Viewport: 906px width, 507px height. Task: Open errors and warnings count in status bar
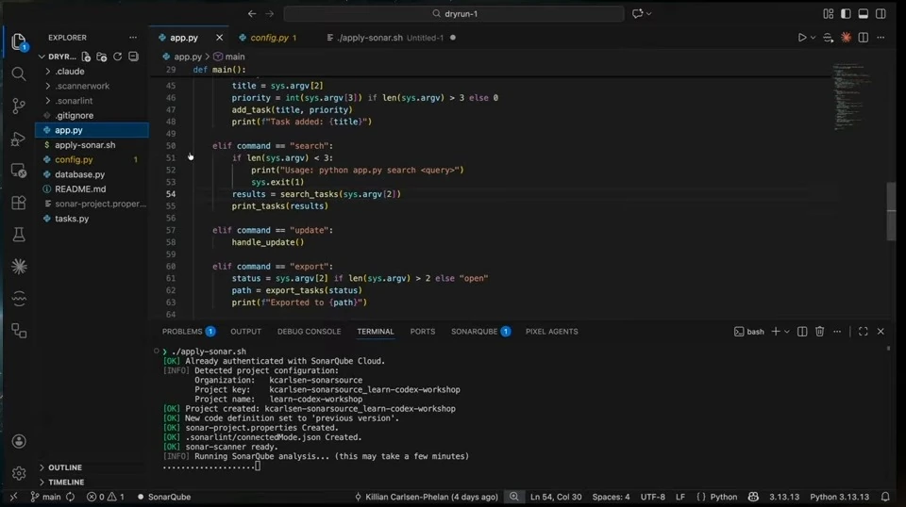[x=105, y=497]
